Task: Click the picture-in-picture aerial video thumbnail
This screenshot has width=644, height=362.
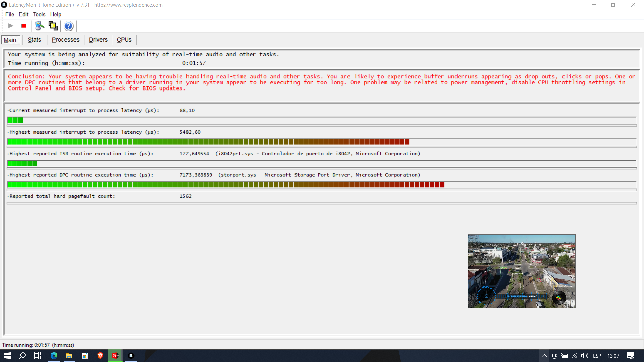Action: tap(521, 271)
